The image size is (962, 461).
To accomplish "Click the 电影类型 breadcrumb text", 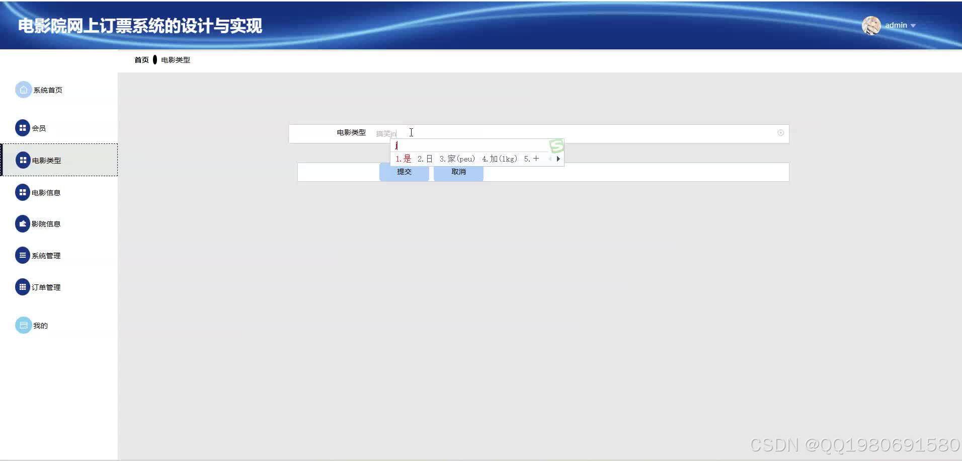I will [x=176, y=60].
